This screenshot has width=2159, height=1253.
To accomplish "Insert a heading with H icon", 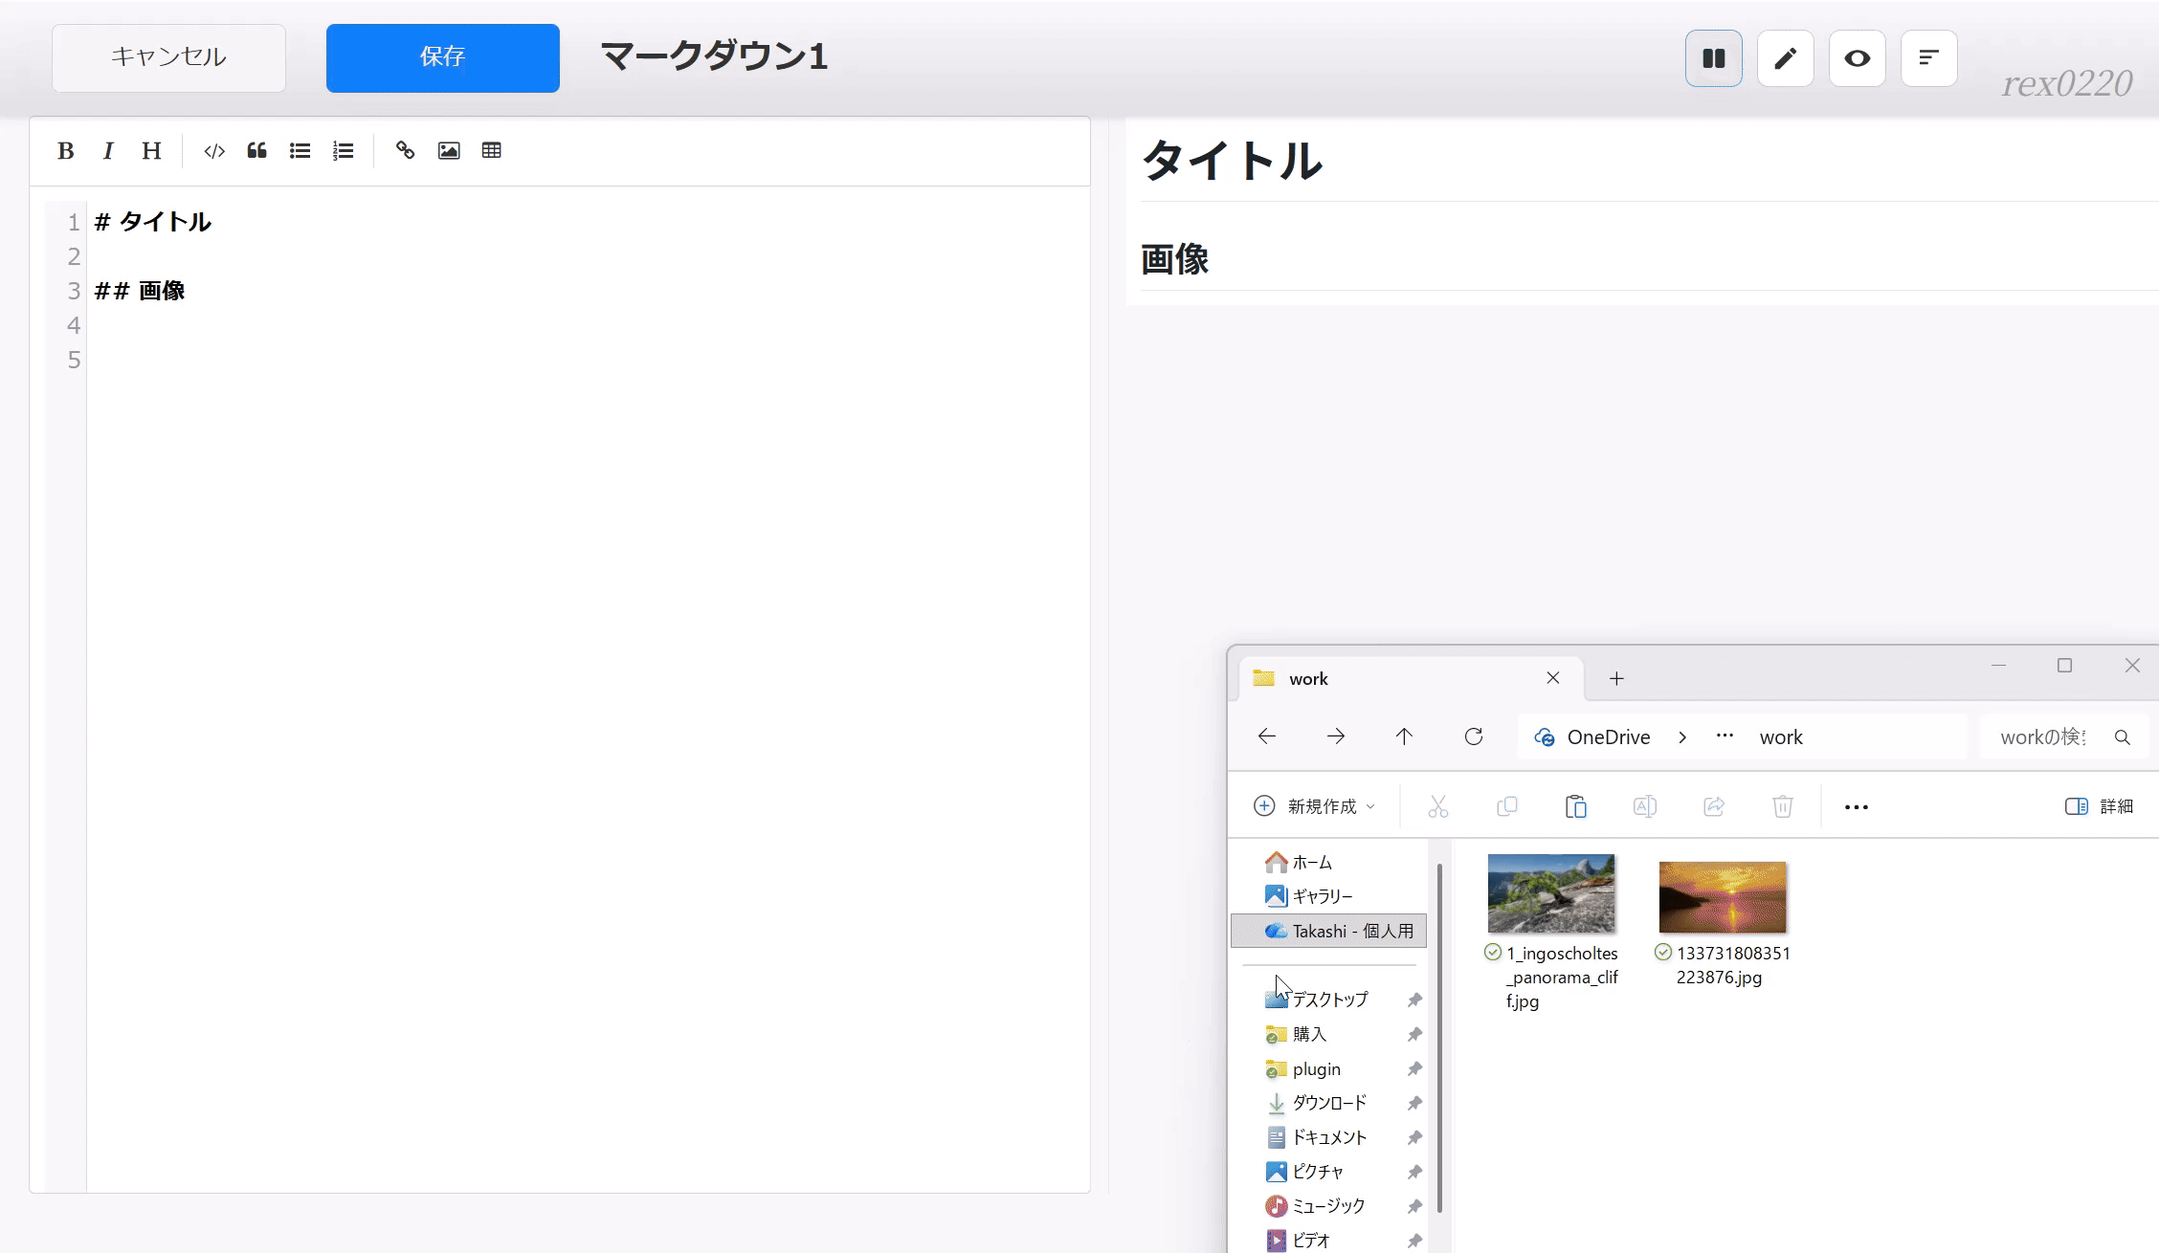I will pos(151,151).
